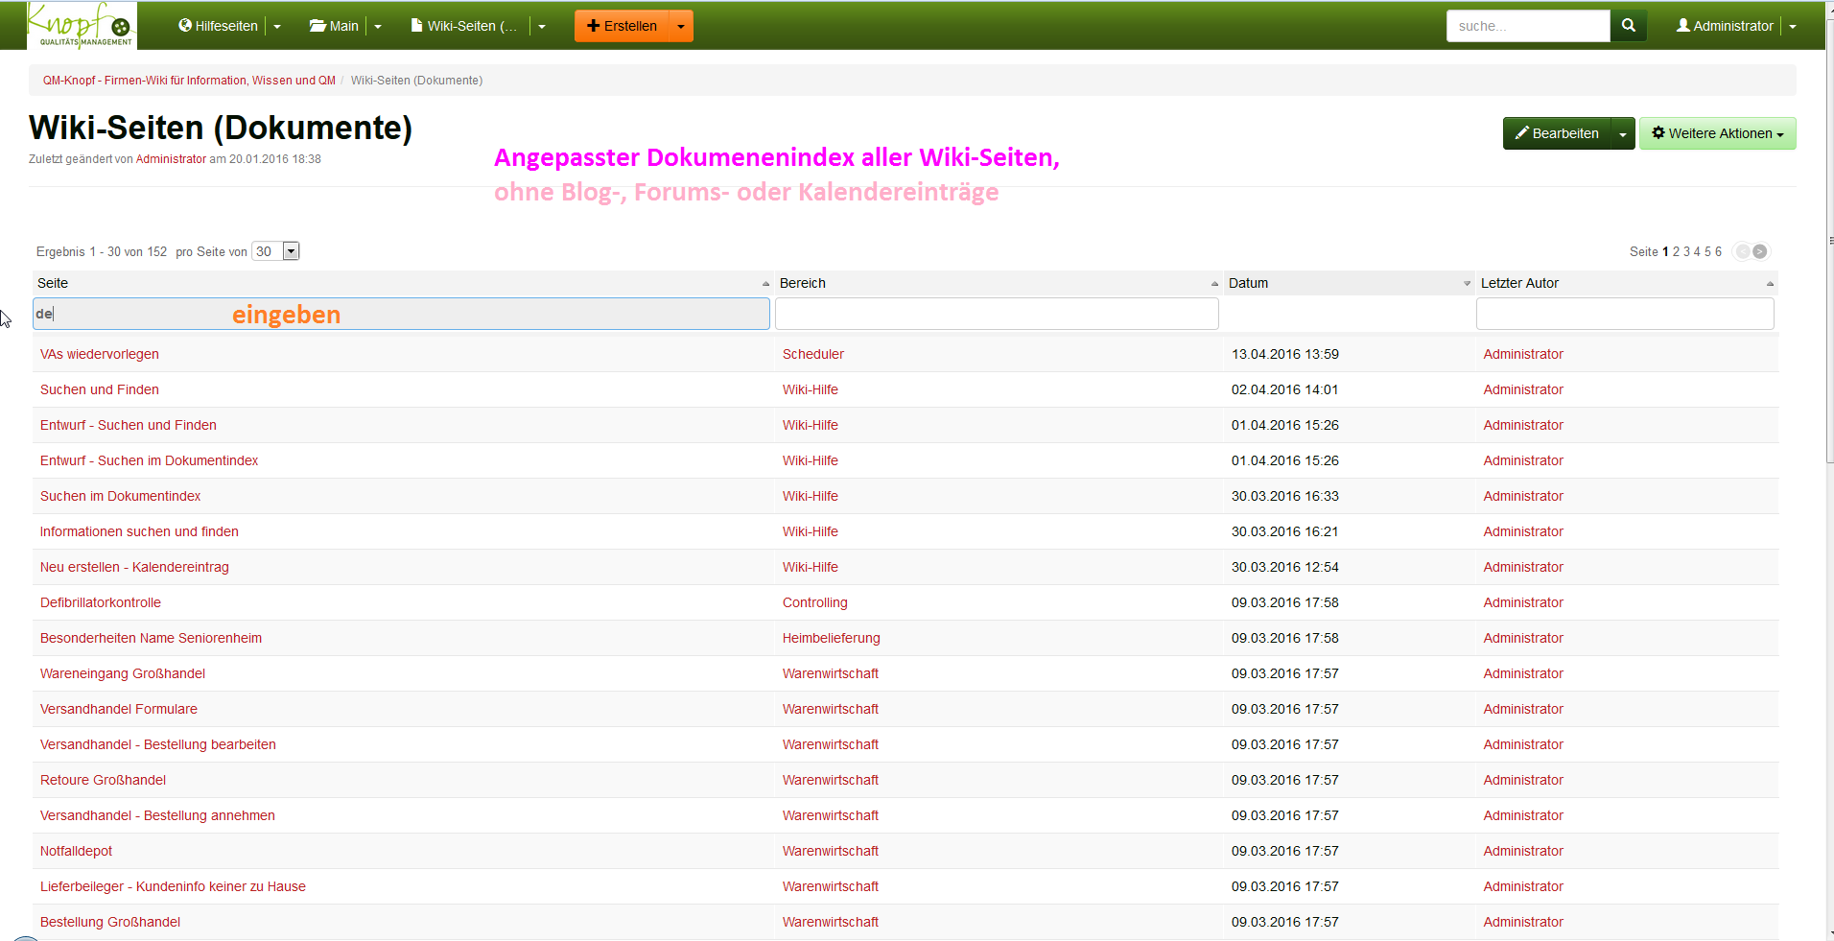This screenshot has height=941, width=1834.
Task: Go to next page arrow in pagination
Action: (1760, 251)
